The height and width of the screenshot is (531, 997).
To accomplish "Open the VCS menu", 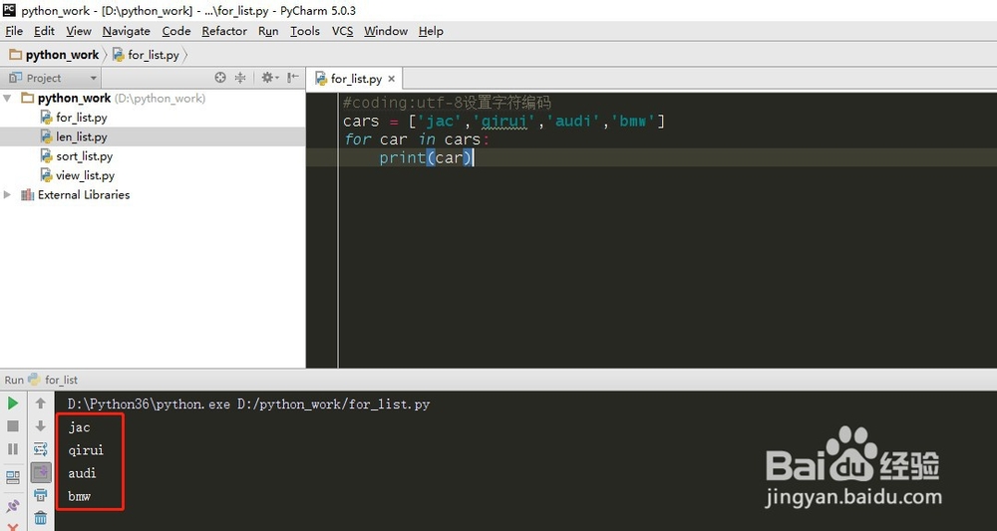I will (x=343, y=31).
